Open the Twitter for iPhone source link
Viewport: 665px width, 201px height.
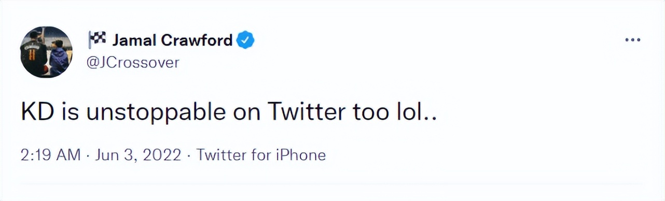click(261, 154)
